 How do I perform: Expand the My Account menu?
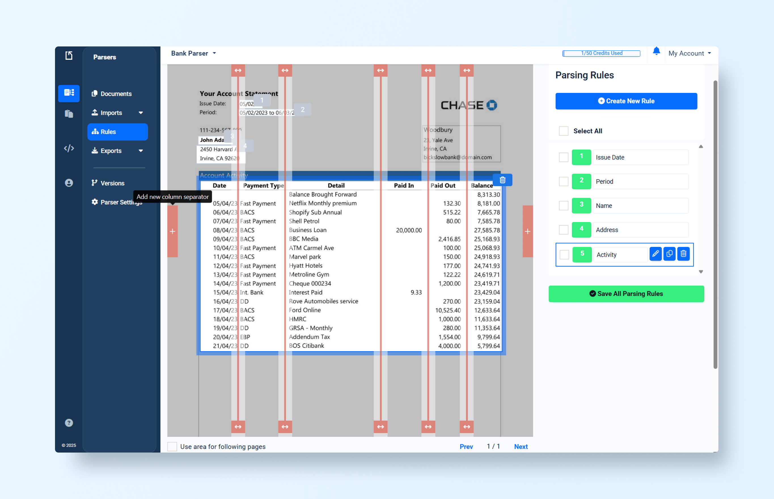coord(689,54)
